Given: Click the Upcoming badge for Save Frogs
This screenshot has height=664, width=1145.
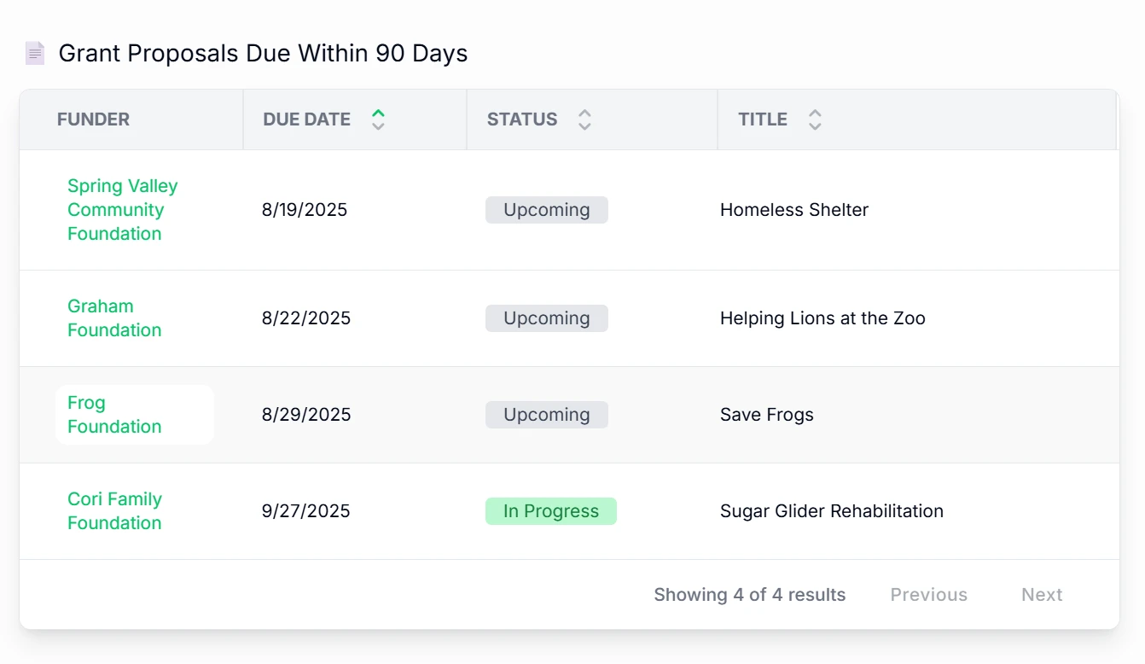Looking at the screenshot, I should pyautogui.click(x=546, y=415).
